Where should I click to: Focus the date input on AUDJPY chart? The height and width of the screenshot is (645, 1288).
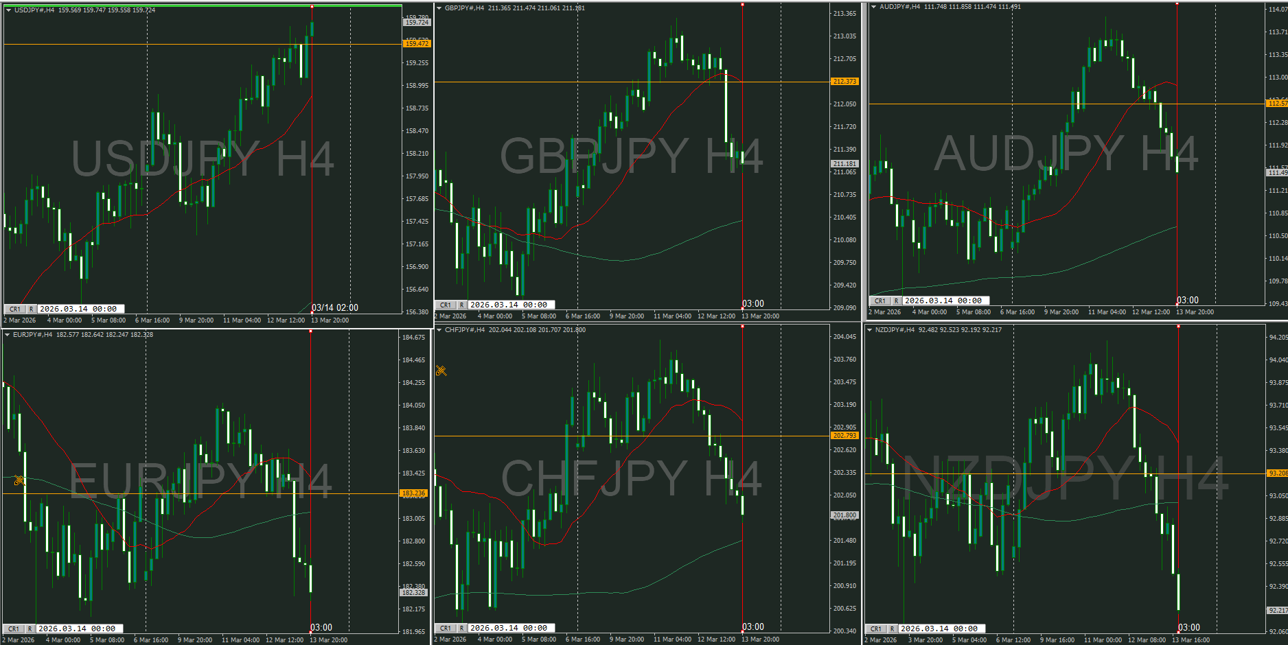tap(945, 301)
